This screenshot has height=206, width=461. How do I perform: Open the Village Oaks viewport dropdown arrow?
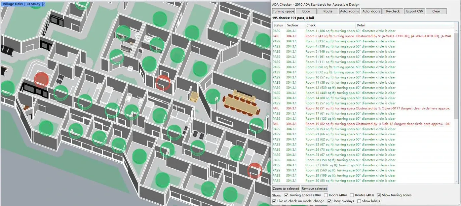point(44,4)
